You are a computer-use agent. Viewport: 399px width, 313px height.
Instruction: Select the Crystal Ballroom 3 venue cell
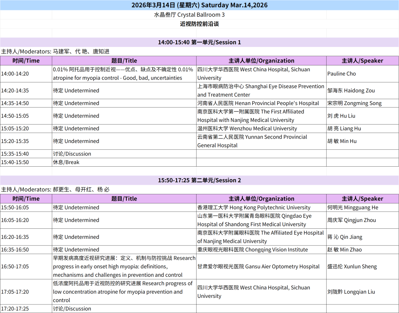189,15
